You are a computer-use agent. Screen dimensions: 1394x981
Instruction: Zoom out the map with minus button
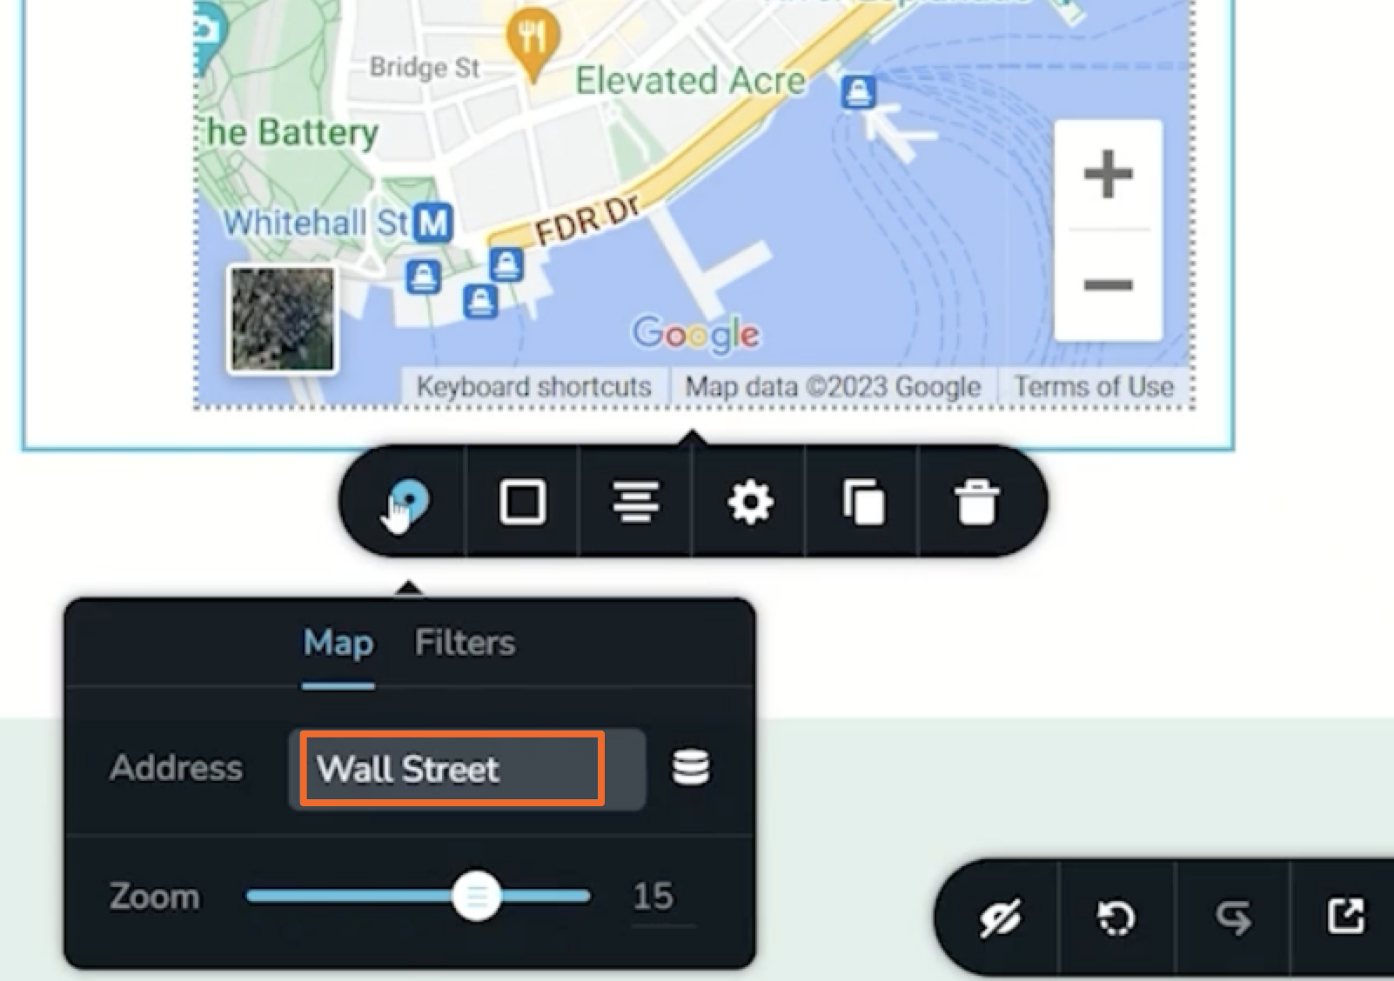pos(1108,284)
